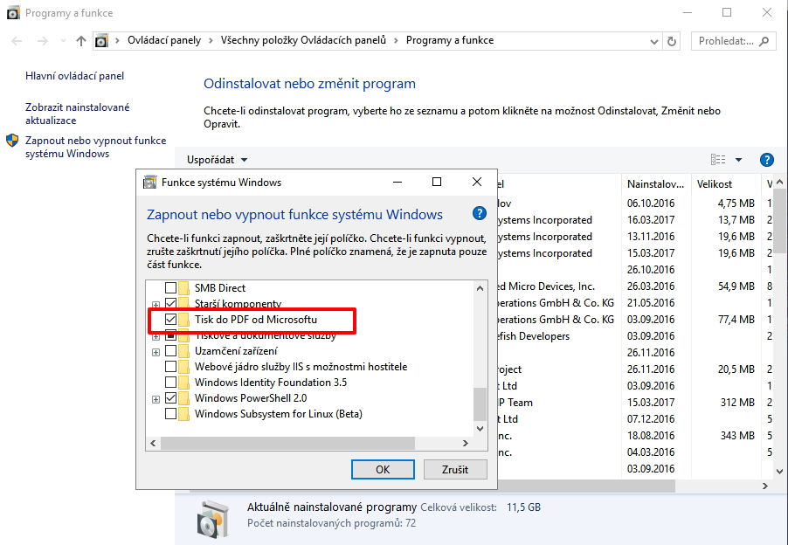Click Zapnout nebo vypnout funkce systému Windows link
This screenshot has height=545, width=788.
coord(95,148)
